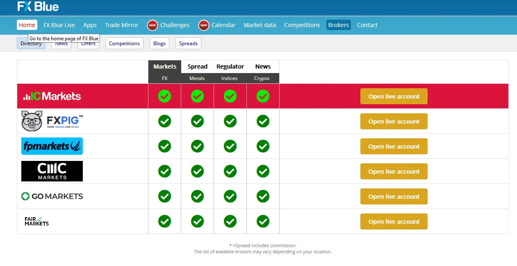Open the Calendar menu item
The width and height of the screenshot is (517, 266).
tap(223, 25)
